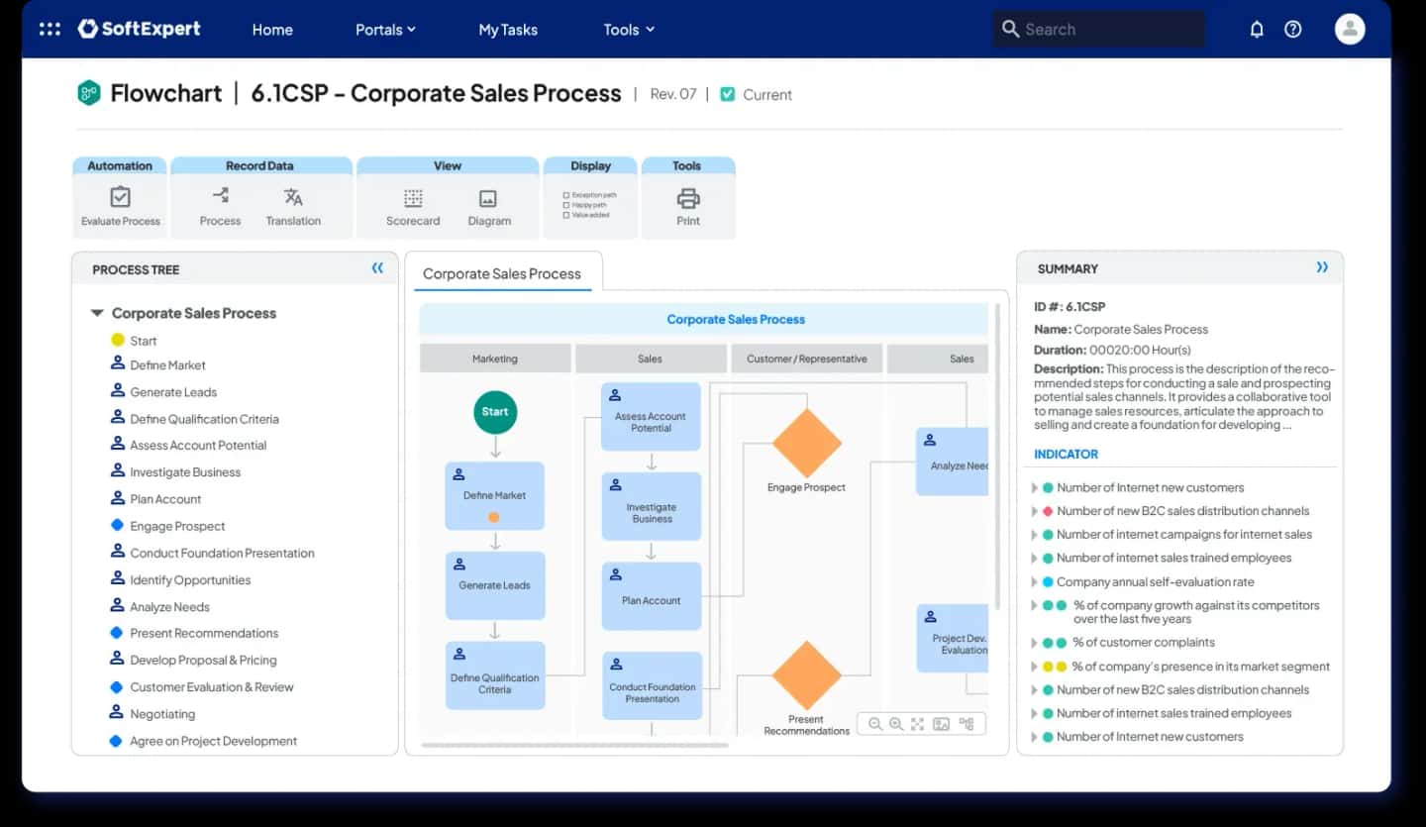Image resolution: width=1426 pixels, height=827 pixels.
Task: Zoom out of the flowchart diagram
Action: (x=875, y=724)
